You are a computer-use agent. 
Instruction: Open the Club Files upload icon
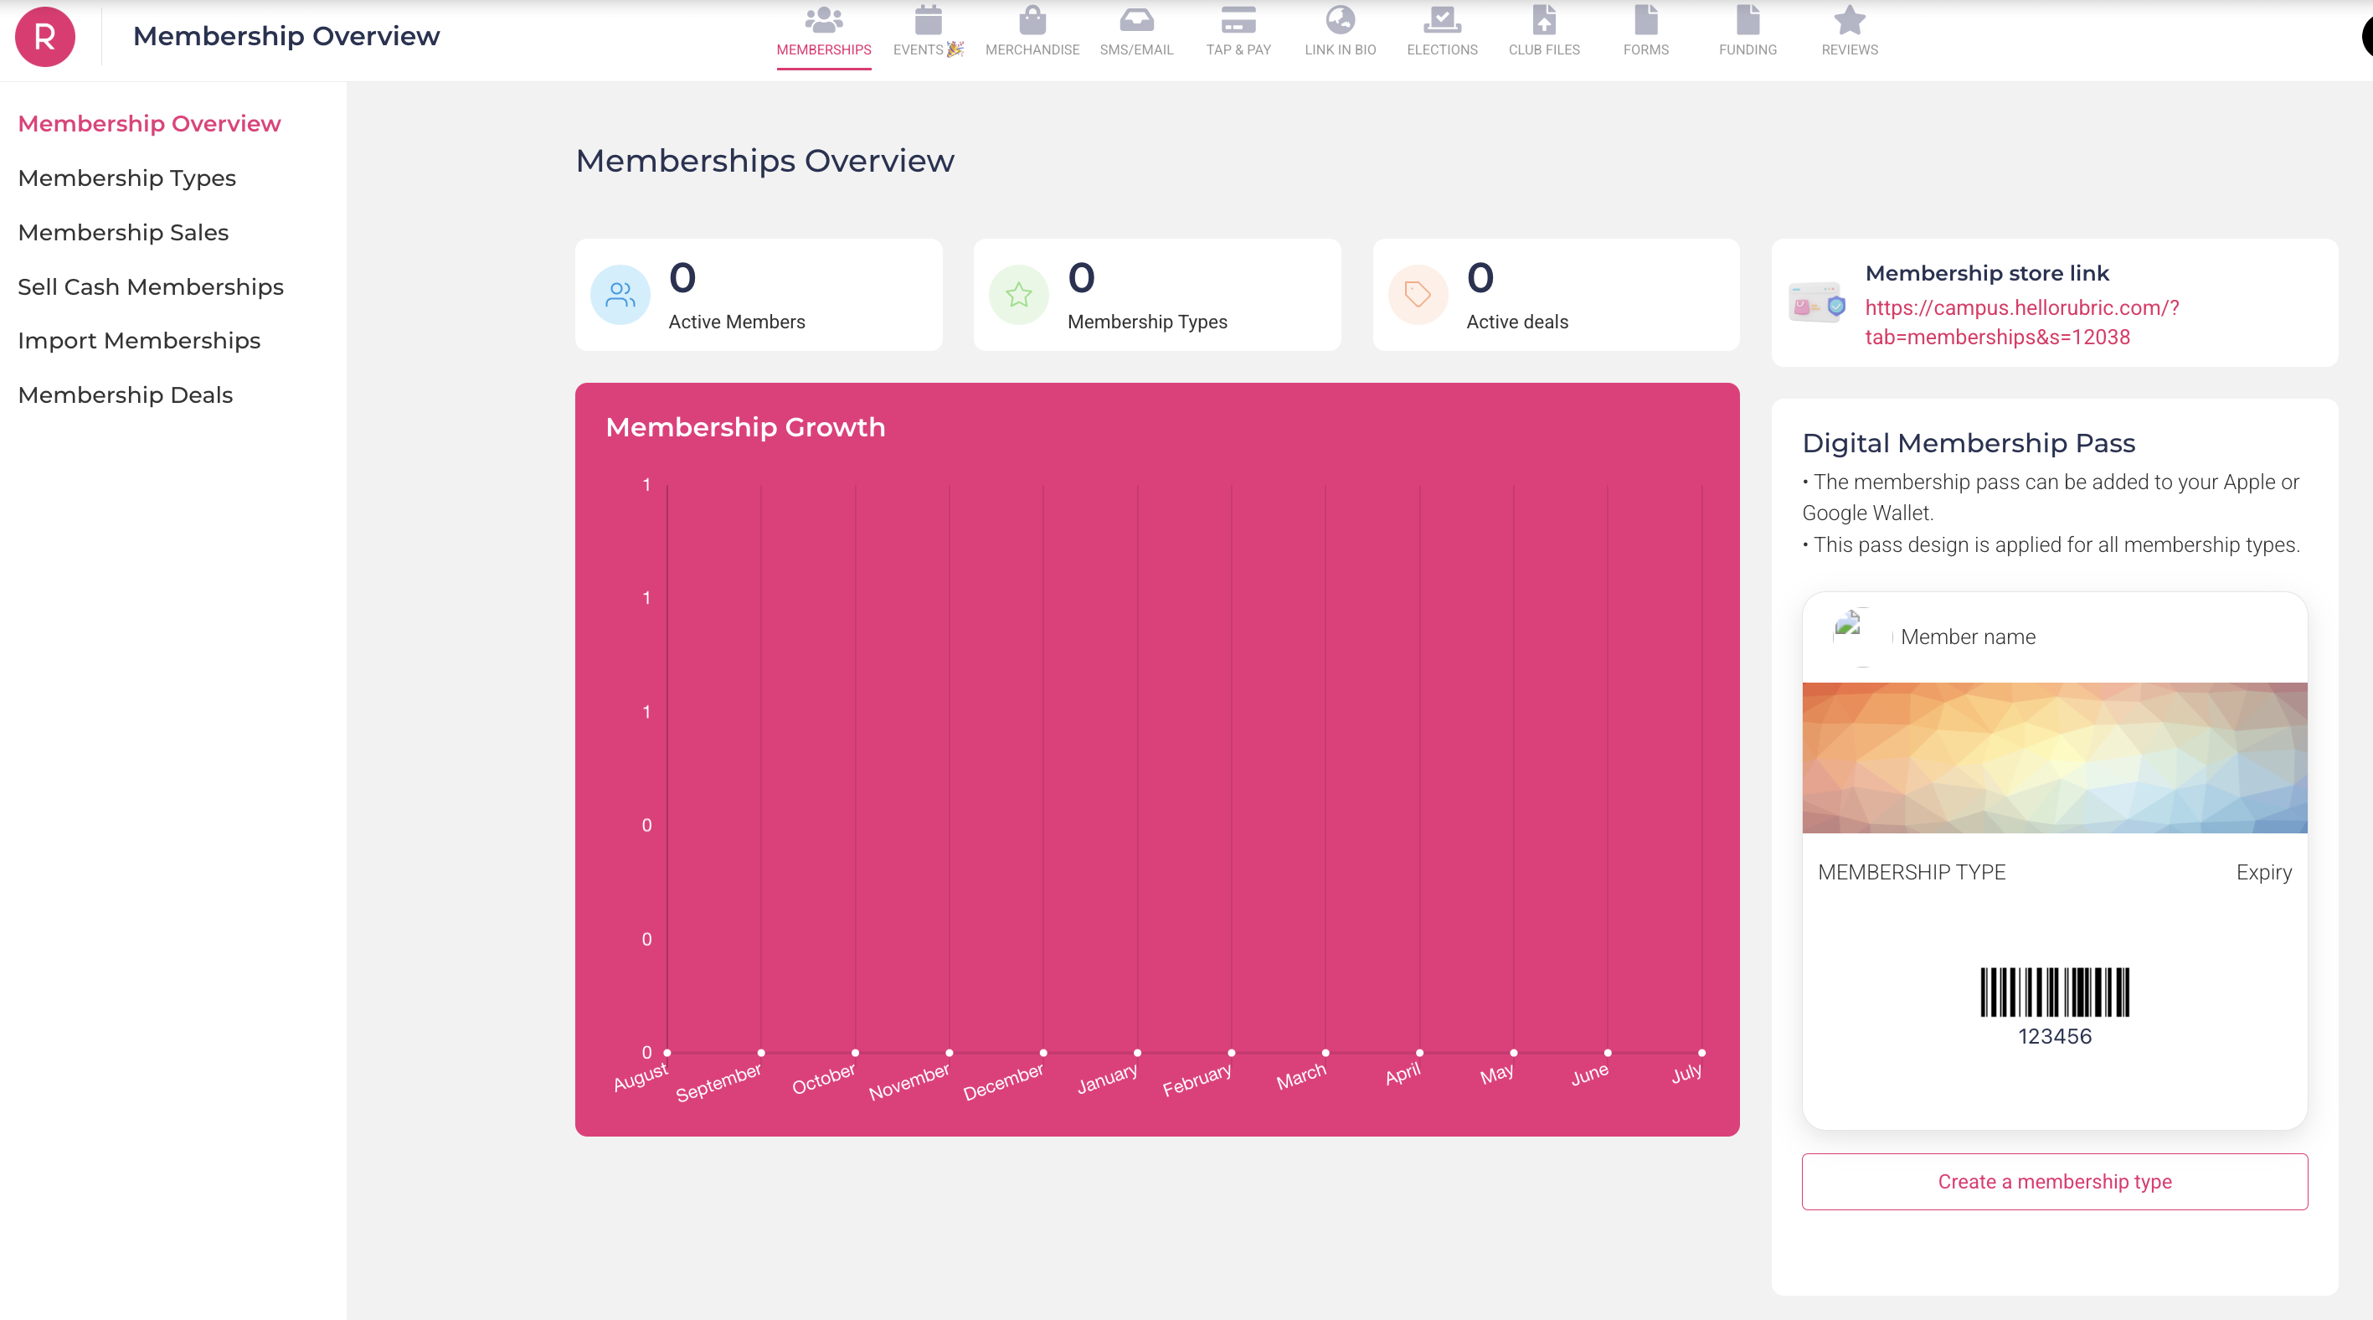click(x=1544, y=20)
